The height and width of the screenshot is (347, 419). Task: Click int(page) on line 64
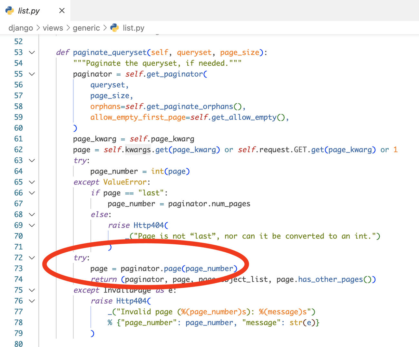[170, 171]
